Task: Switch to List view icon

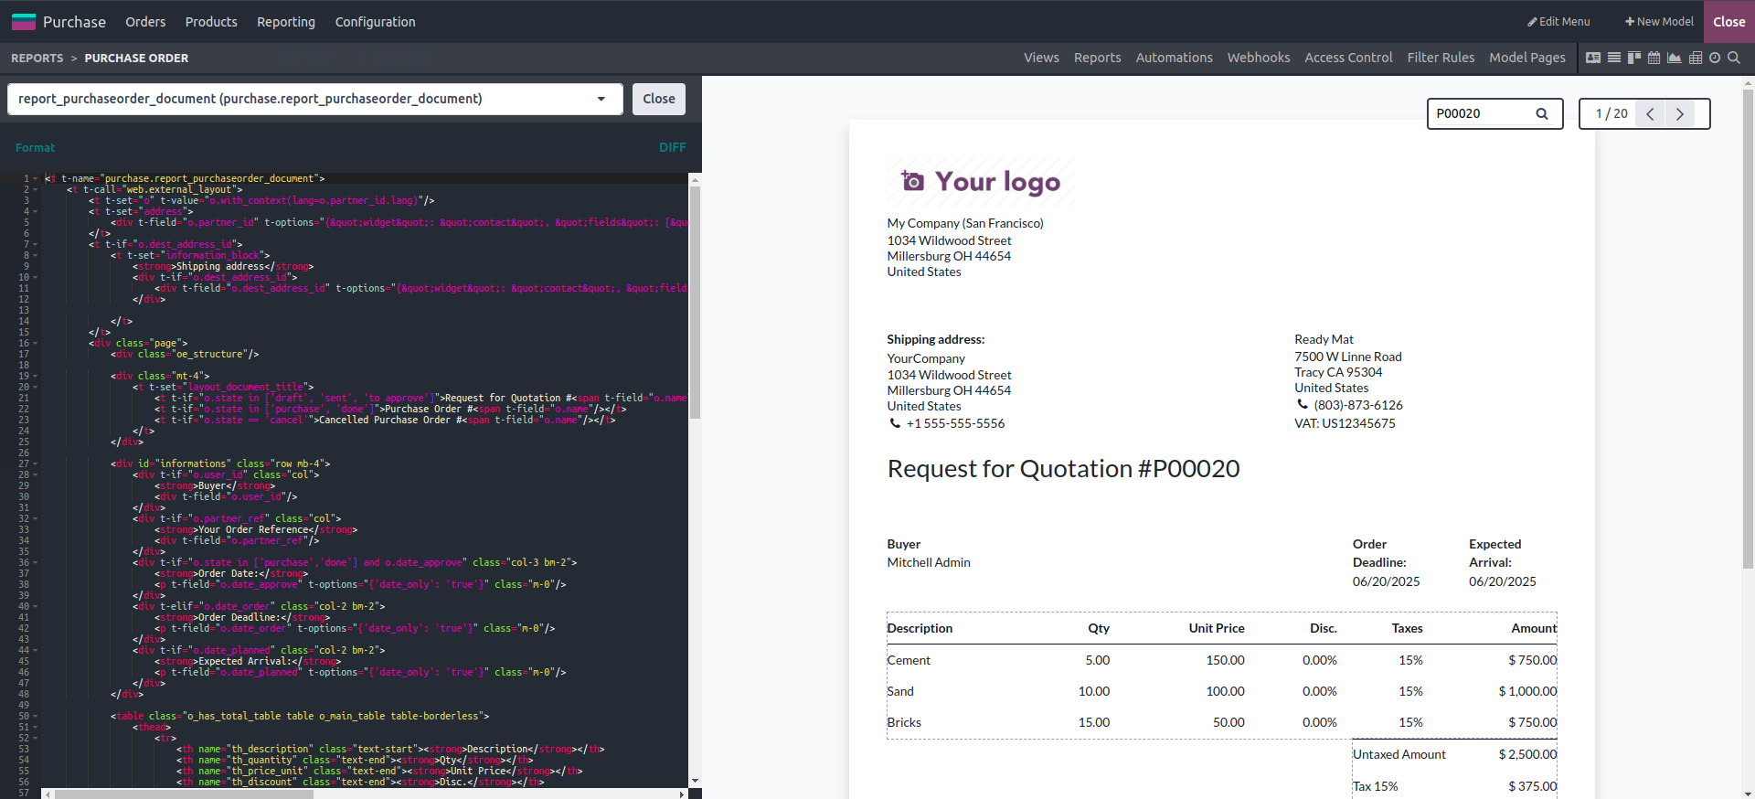Action: [1614, 58]
